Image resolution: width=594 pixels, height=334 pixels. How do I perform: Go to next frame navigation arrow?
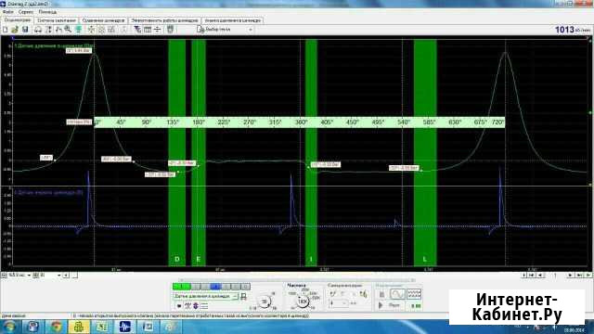coord(570,276)
